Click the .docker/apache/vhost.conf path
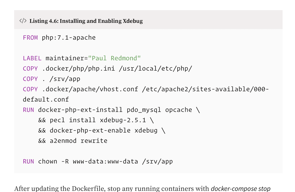 tap(90, 89)
